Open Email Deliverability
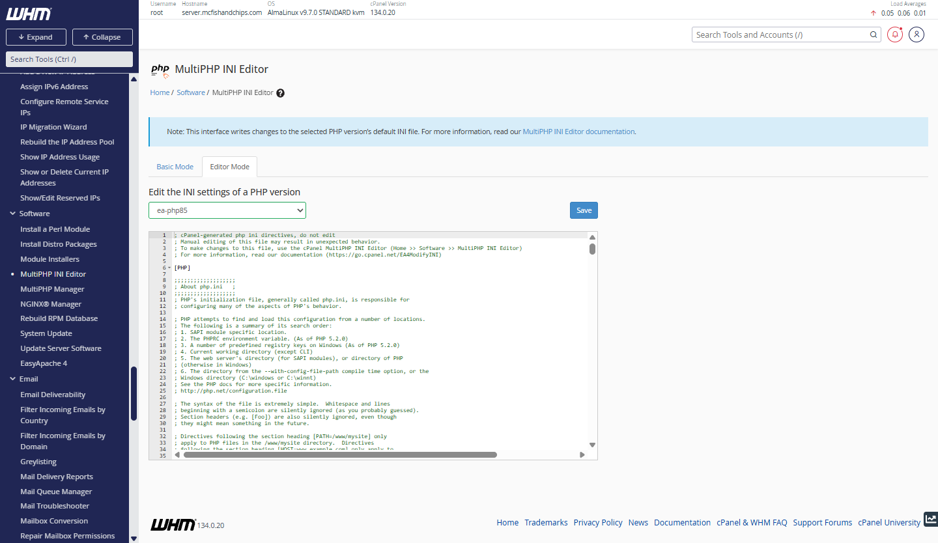 click(53, 395)
